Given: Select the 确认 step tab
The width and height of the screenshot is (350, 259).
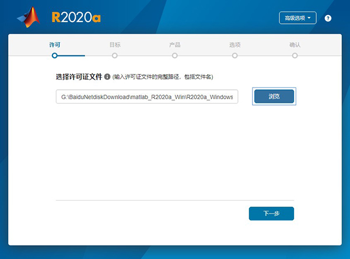Looking at the screenshot, I should click(295, 45).
